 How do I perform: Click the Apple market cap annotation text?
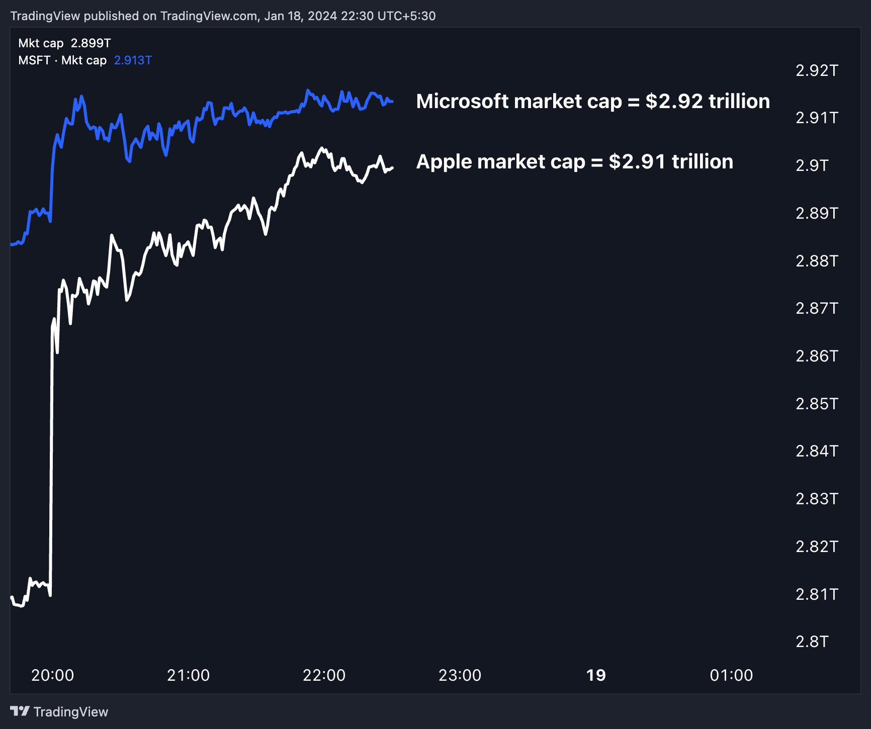pos(575,161)
